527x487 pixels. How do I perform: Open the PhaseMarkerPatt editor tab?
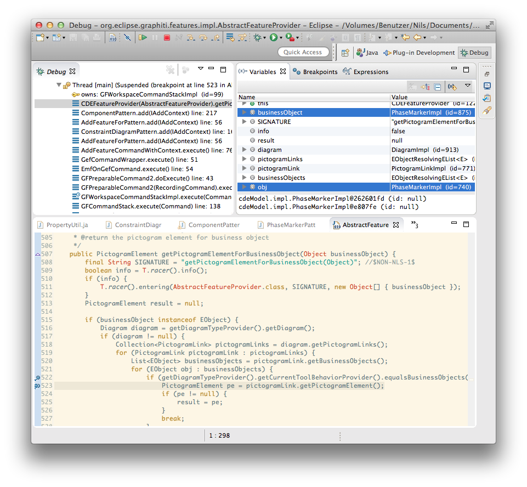tap(286, 225)
